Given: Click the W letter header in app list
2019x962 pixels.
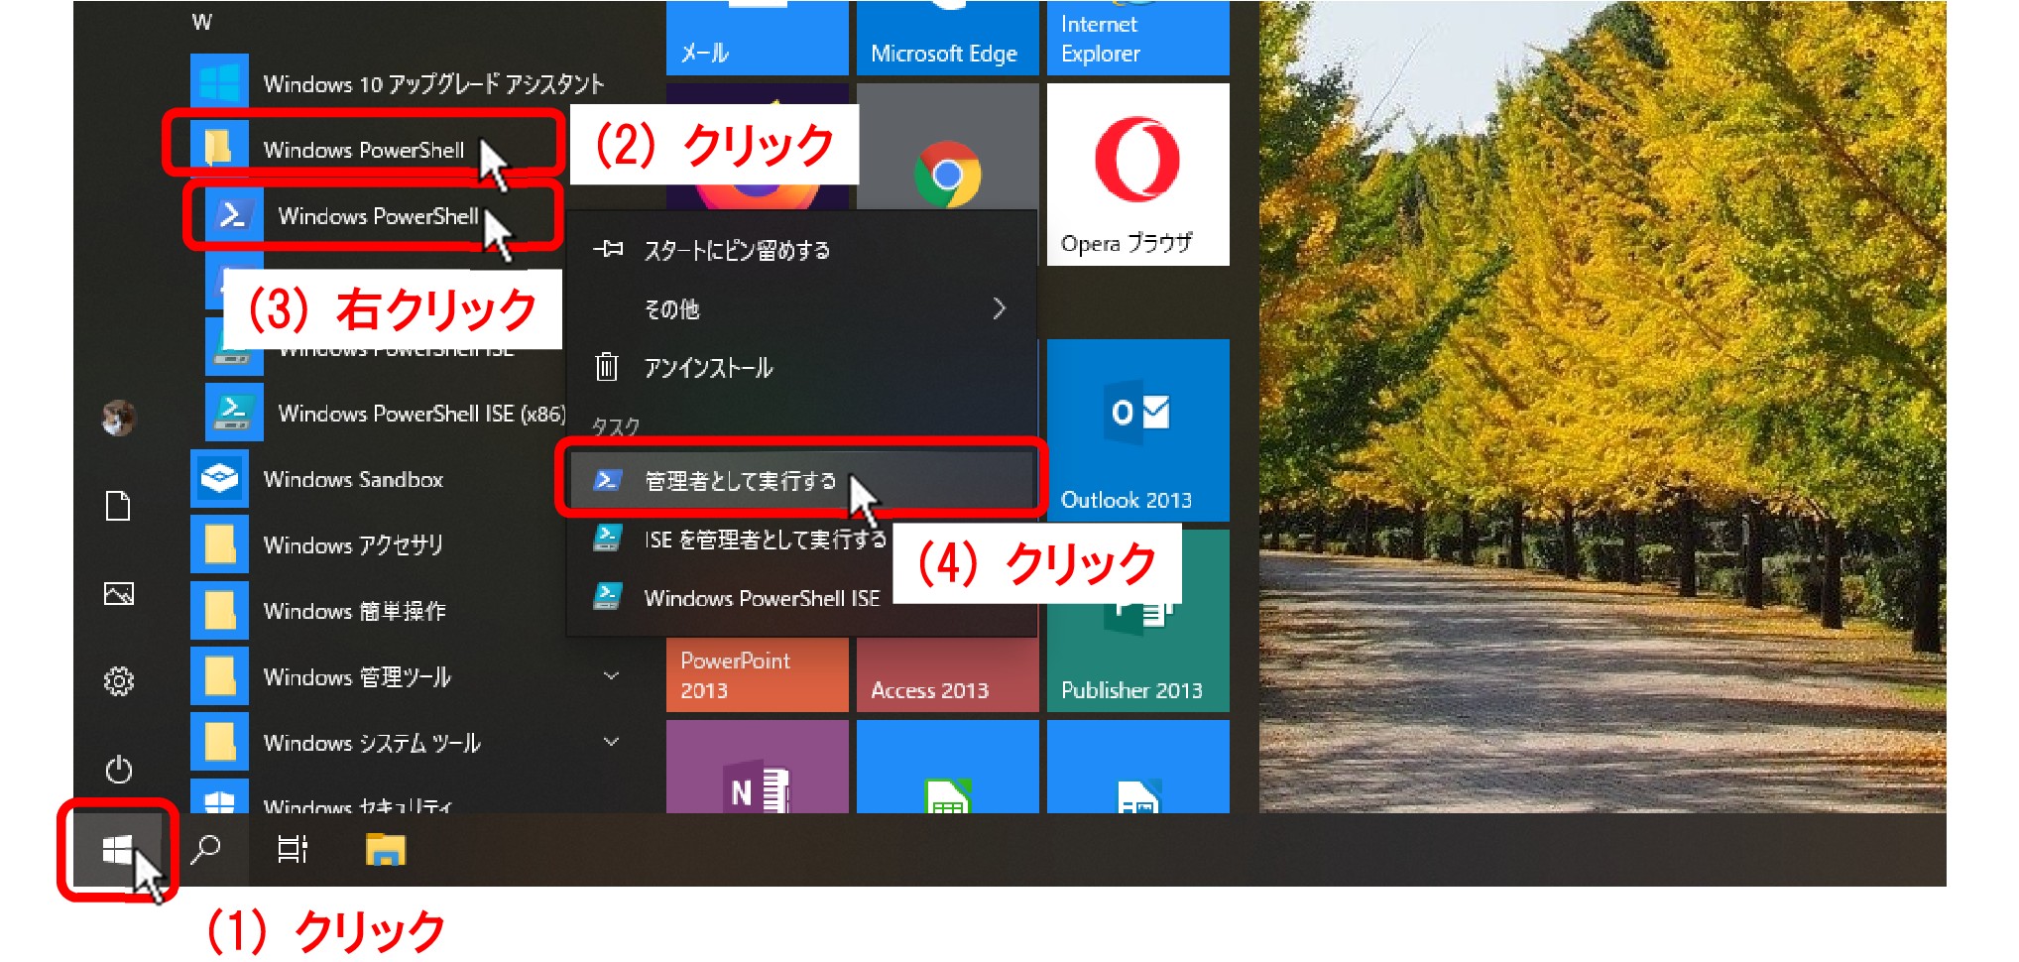Looking at the screenshot, I should [202, 22].
